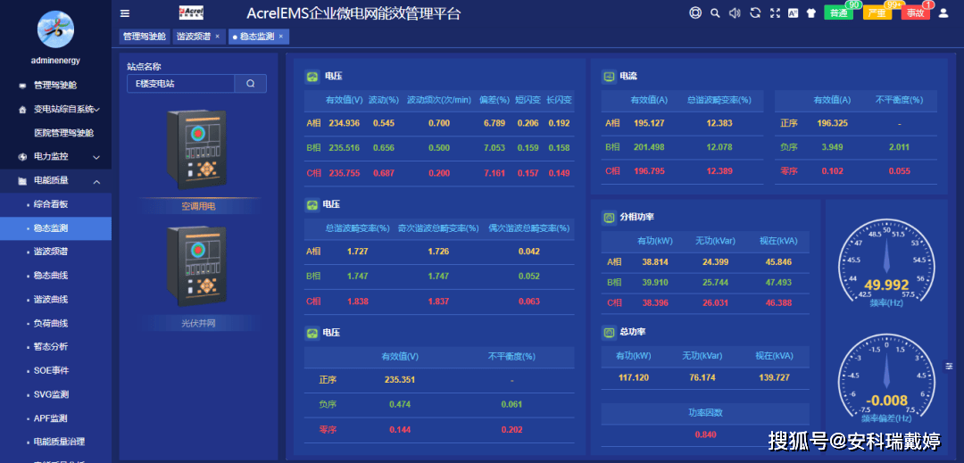Click the positive sequence voltage 235.351
Image resolution: width=964 pixels, height=463 pixels.
[400, 379]
